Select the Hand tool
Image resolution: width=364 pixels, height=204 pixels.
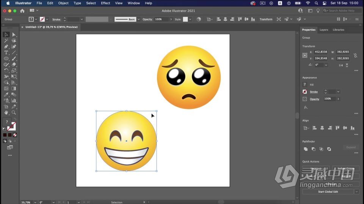[6, 113]
